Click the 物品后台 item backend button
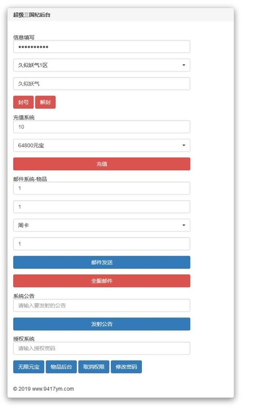This screenshot has width=255, height=413. (61, 367)
